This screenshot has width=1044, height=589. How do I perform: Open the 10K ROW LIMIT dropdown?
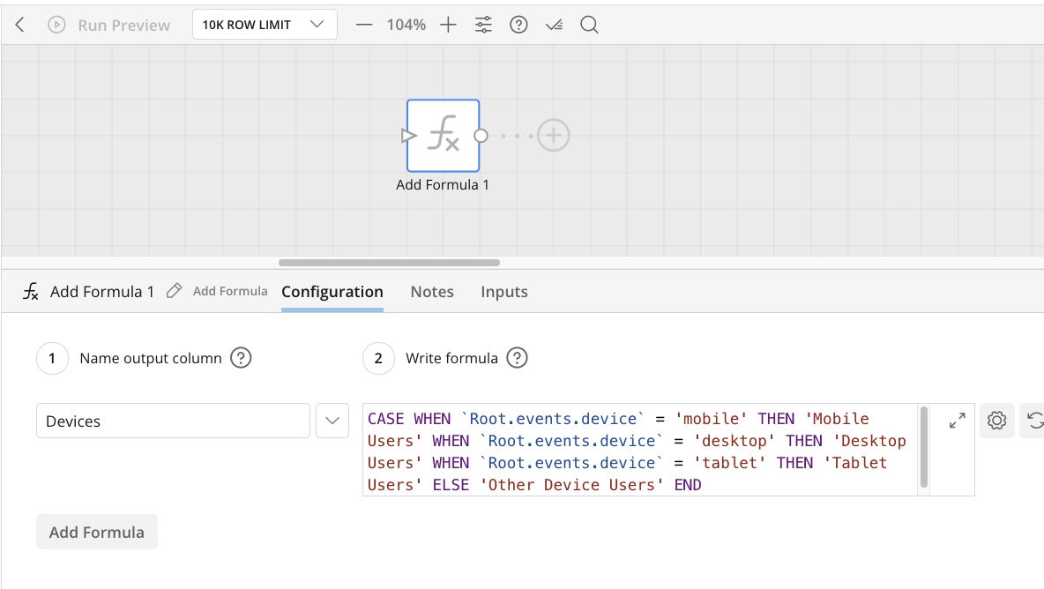tap(265, 25)
